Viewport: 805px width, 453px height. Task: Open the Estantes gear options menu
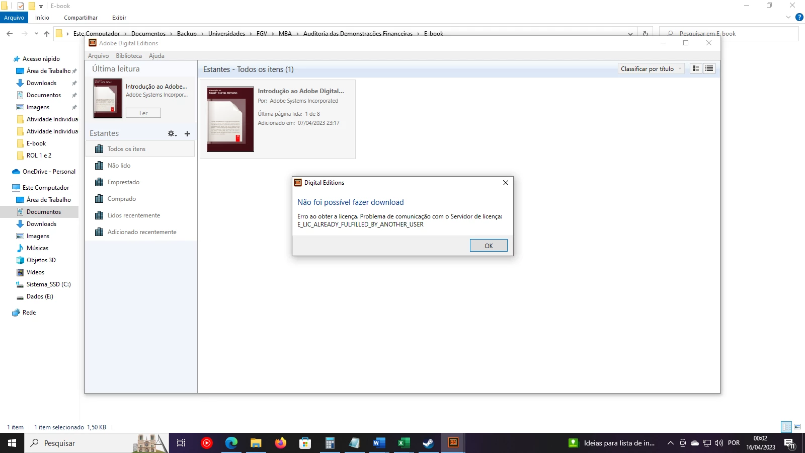tap(172, 133)
